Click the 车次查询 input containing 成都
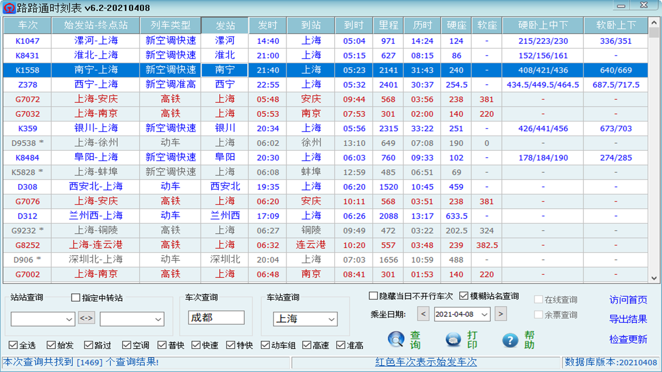The image size is (662, 372). 217,318
